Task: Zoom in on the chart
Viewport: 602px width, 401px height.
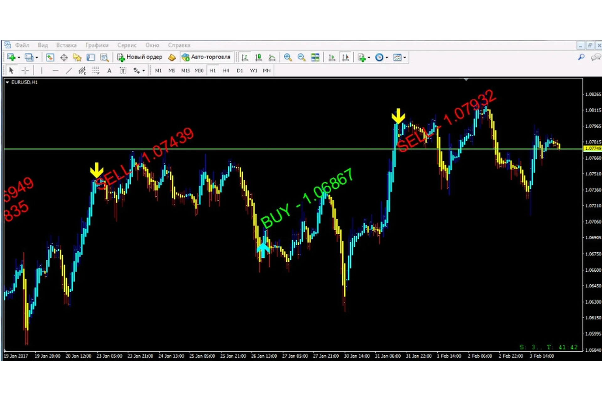Action: 288,57
